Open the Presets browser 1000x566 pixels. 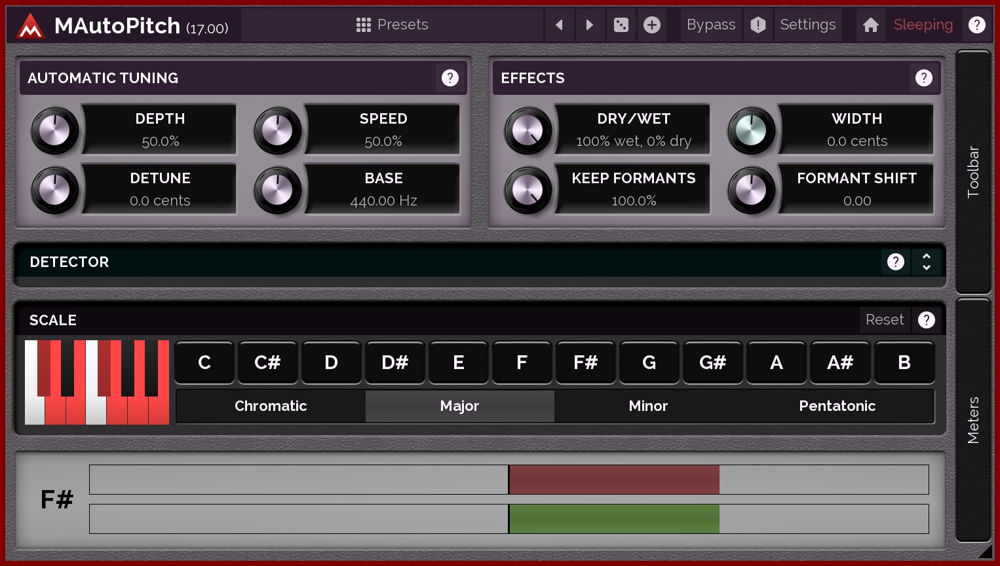pyautogui.click(x=392, y=25)
